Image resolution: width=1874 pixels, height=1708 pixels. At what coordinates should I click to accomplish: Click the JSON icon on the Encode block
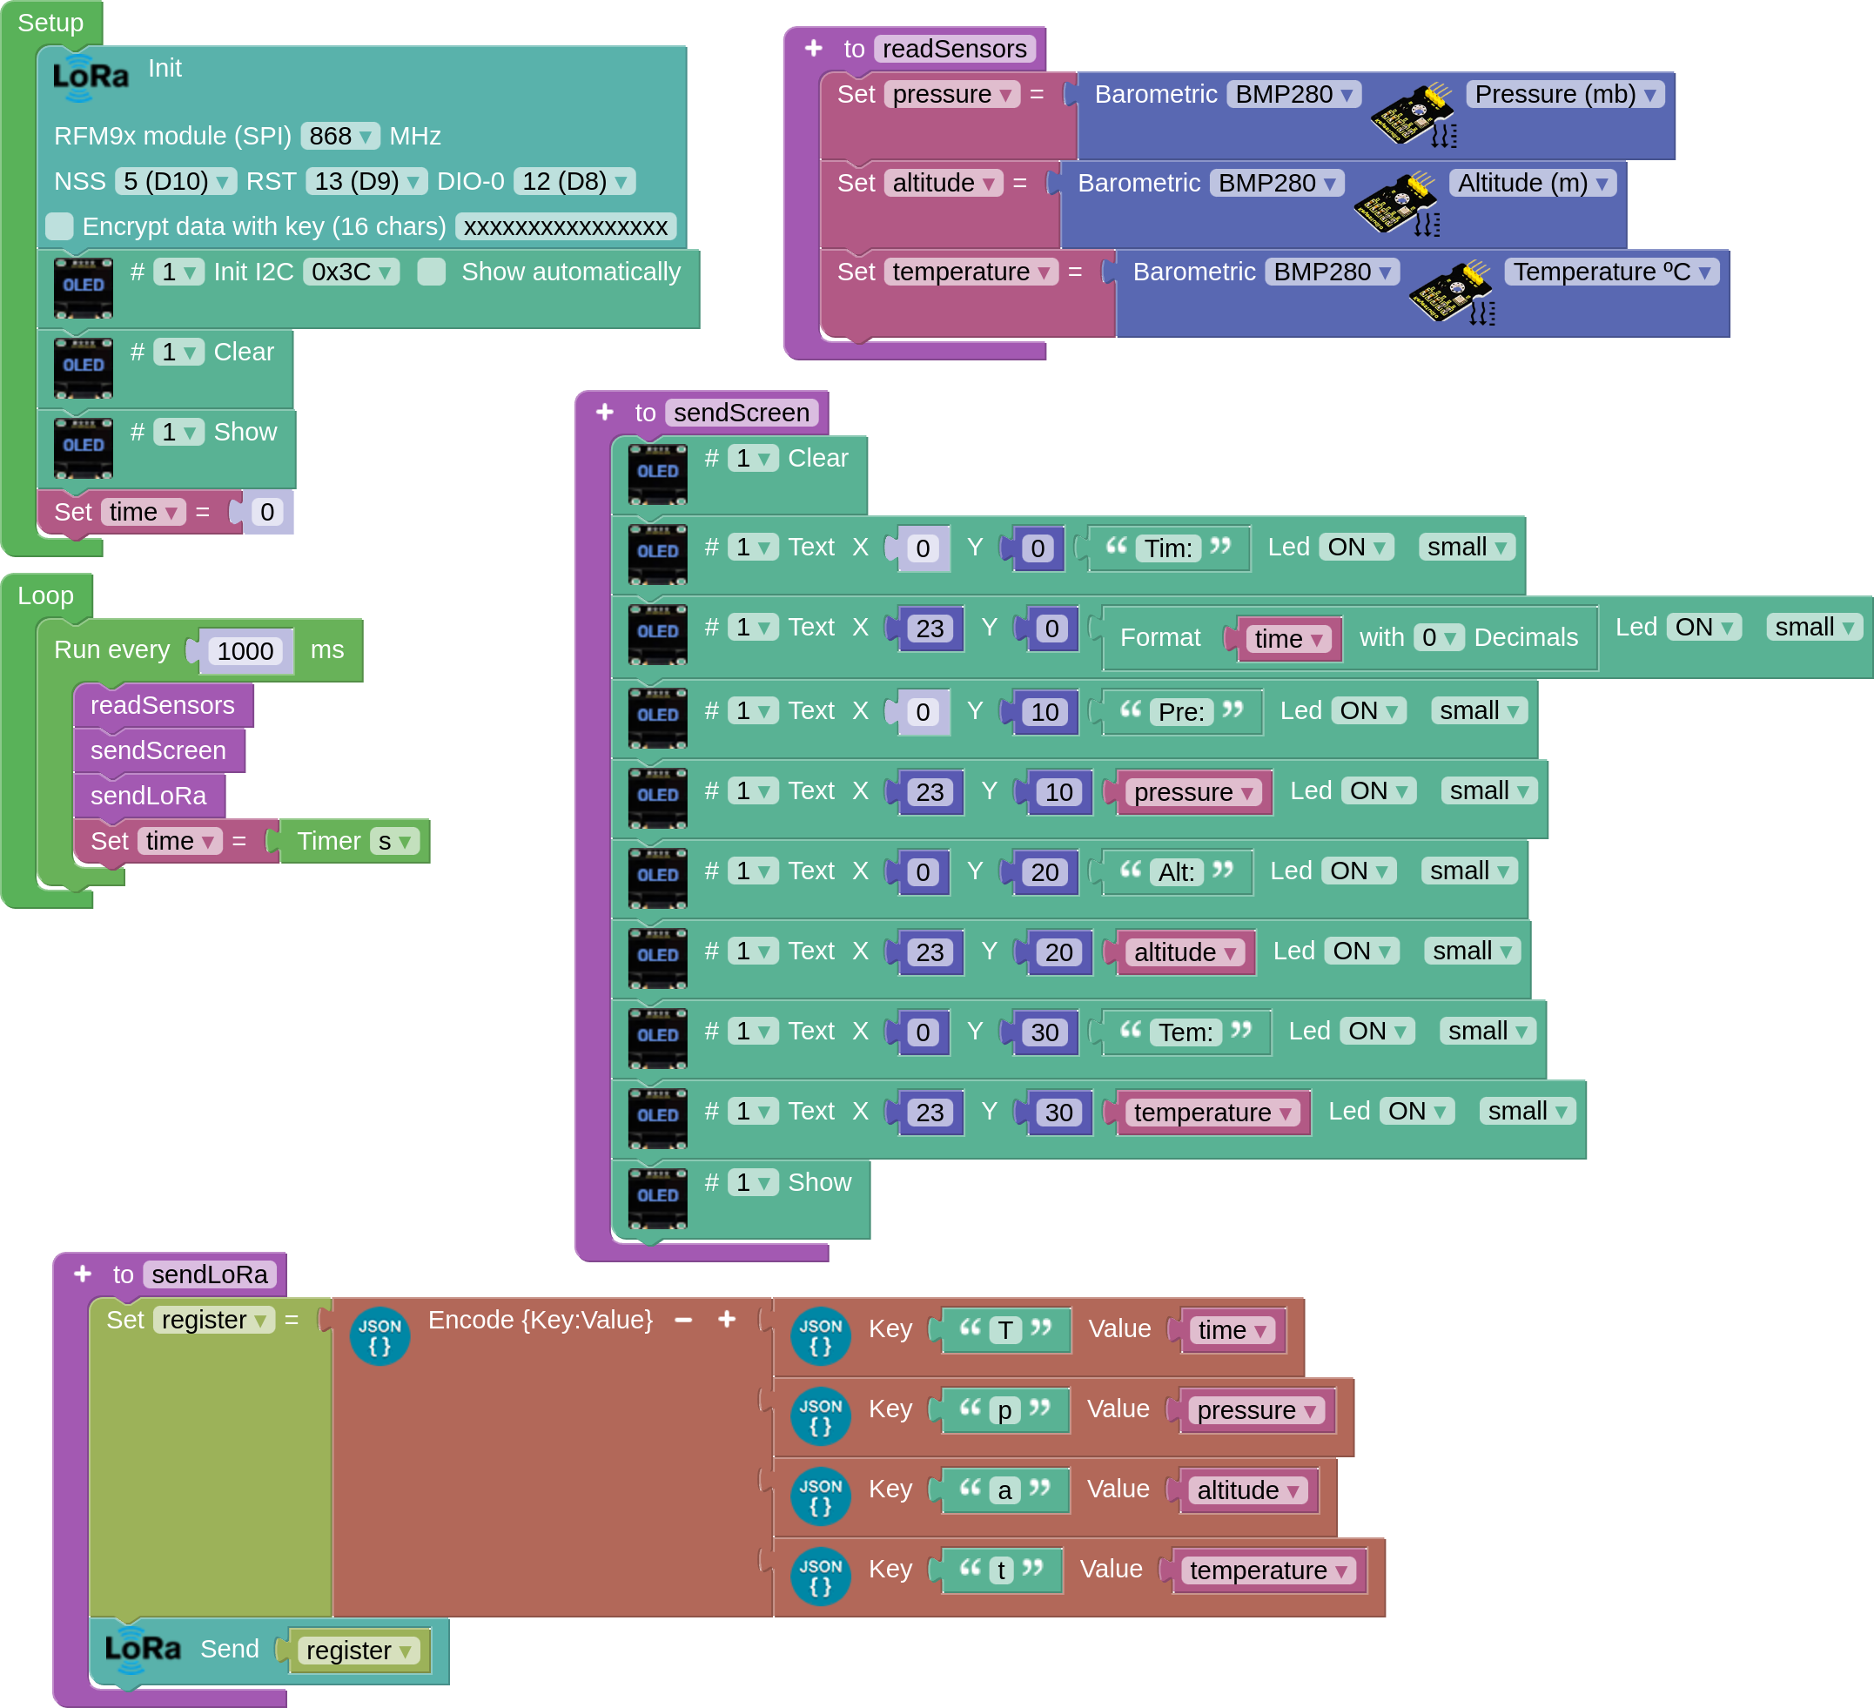point(380,1335)
